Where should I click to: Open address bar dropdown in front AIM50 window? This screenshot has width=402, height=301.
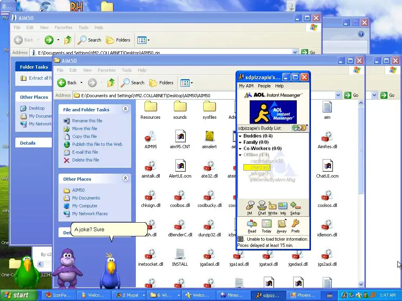[x=338, y=96]
